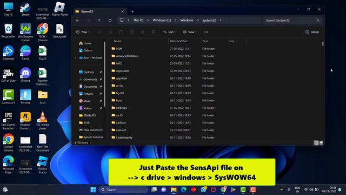This screenshot has width=346, height=195.
Task: Expand the Arun - Personal OneDrive node
Action: point(75,58)
